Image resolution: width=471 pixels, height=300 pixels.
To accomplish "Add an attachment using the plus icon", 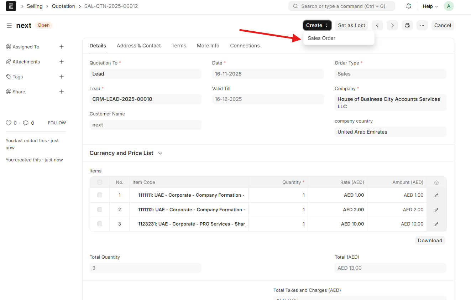I will pos(61,62).
